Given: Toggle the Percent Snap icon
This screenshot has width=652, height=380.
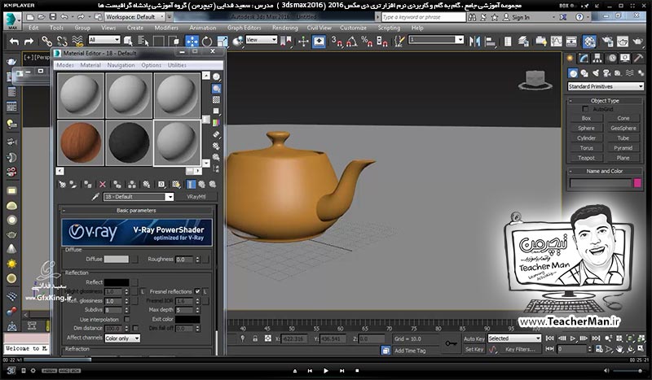Looking at the screenshot, I should pyautogui.click(x=367, y=41).
